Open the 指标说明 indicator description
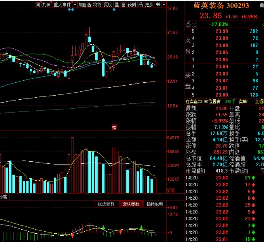Screen dimensions: 264x242 point(155,204)
